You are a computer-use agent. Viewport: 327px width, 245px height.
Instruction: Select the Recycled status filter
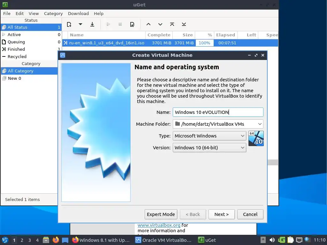[29, 56]
